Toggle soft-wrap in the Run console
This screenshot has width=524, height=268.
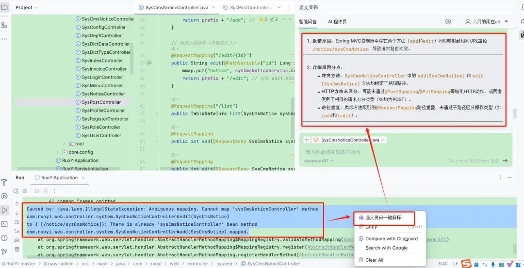[x=16, y=222]
